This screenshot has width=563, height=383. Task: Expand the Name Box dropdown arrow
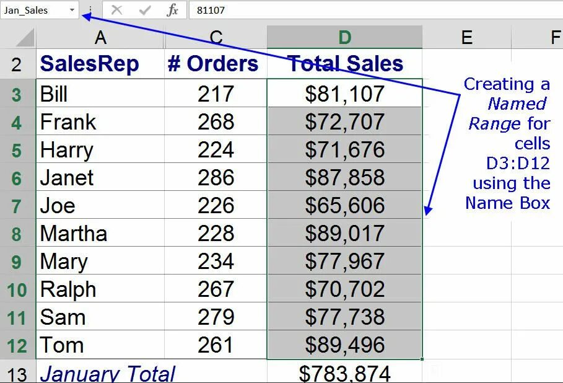tap(72, 10)
